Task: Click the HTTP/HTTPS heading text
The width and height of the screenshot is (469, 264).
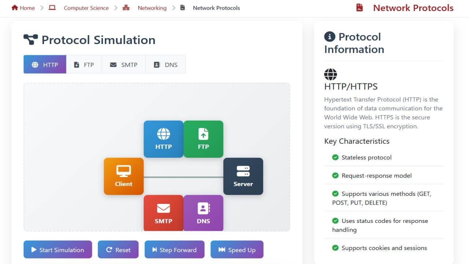Action: [x=351, y=87]
